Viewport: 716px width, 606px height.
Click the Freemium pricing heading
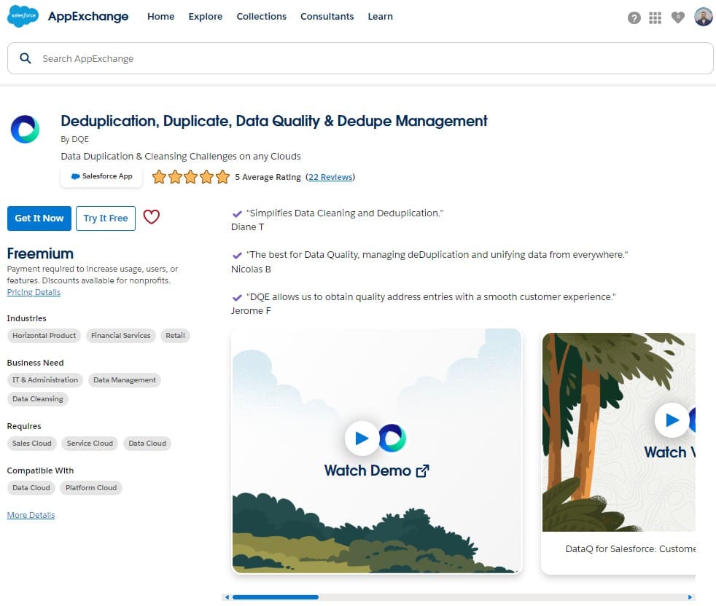click(40, 253)
